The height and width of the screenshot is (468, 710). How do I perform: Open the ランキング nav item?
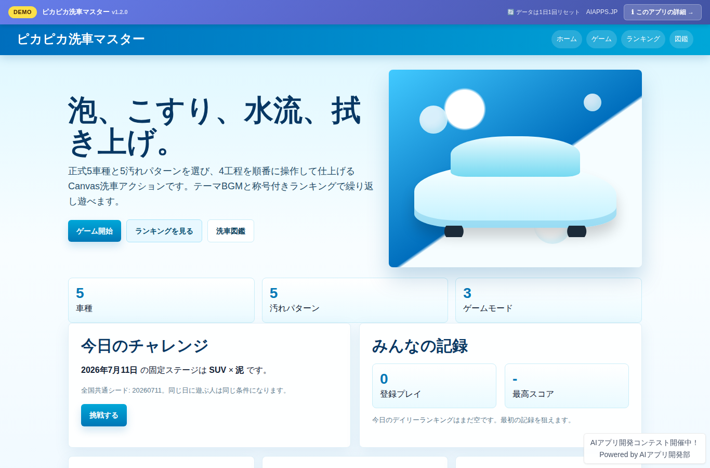pos(643,39)
